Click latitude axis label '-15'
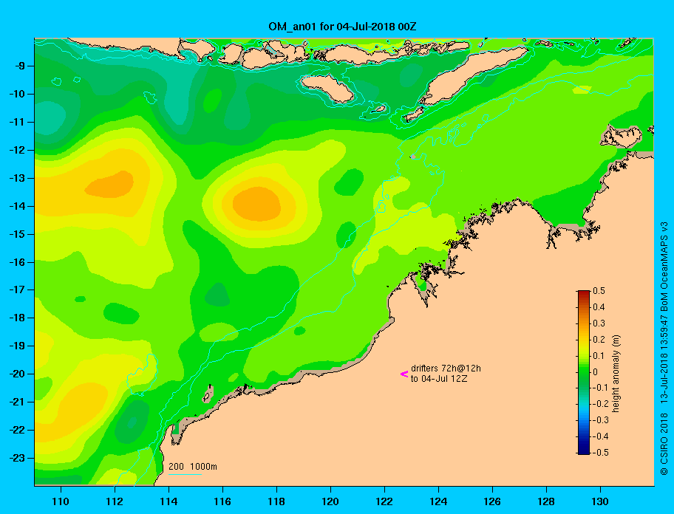 click(17, 234)
